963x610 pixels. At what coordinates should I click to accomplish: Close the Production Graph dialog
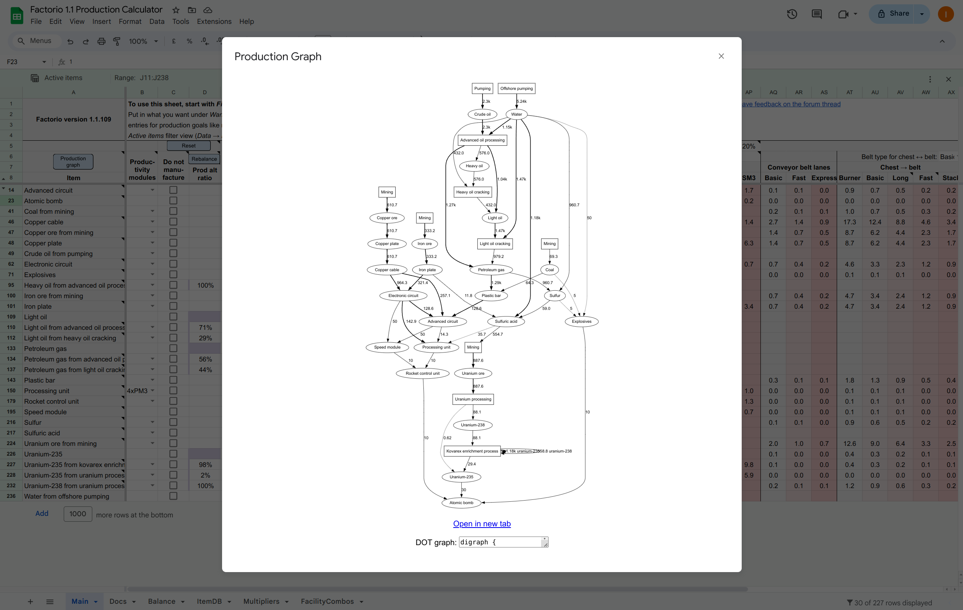(721, 56)
